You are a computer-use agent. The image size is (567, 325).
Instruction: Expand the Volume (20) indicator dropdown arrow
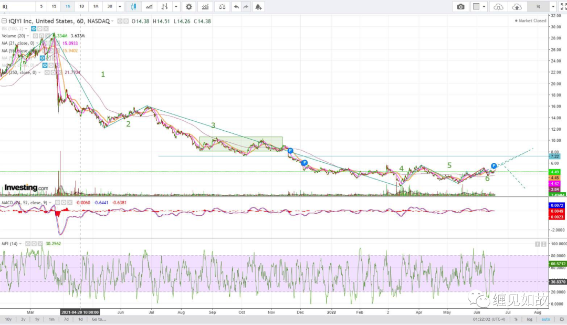click(28, 36)
